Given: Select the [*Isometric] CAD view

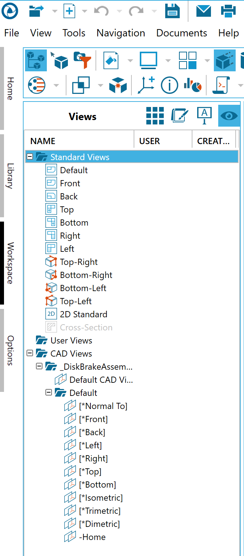Looking at the screenshot, I should coord(101,498).
